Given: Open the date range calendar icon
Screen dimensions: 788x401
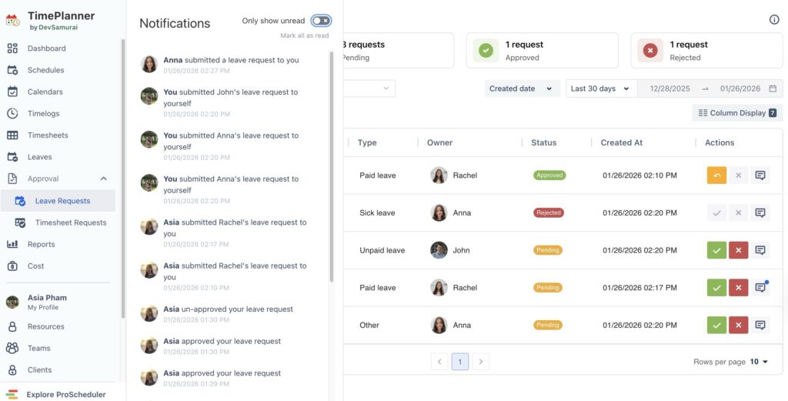Looking at the screenshot, I should (773, 89).
